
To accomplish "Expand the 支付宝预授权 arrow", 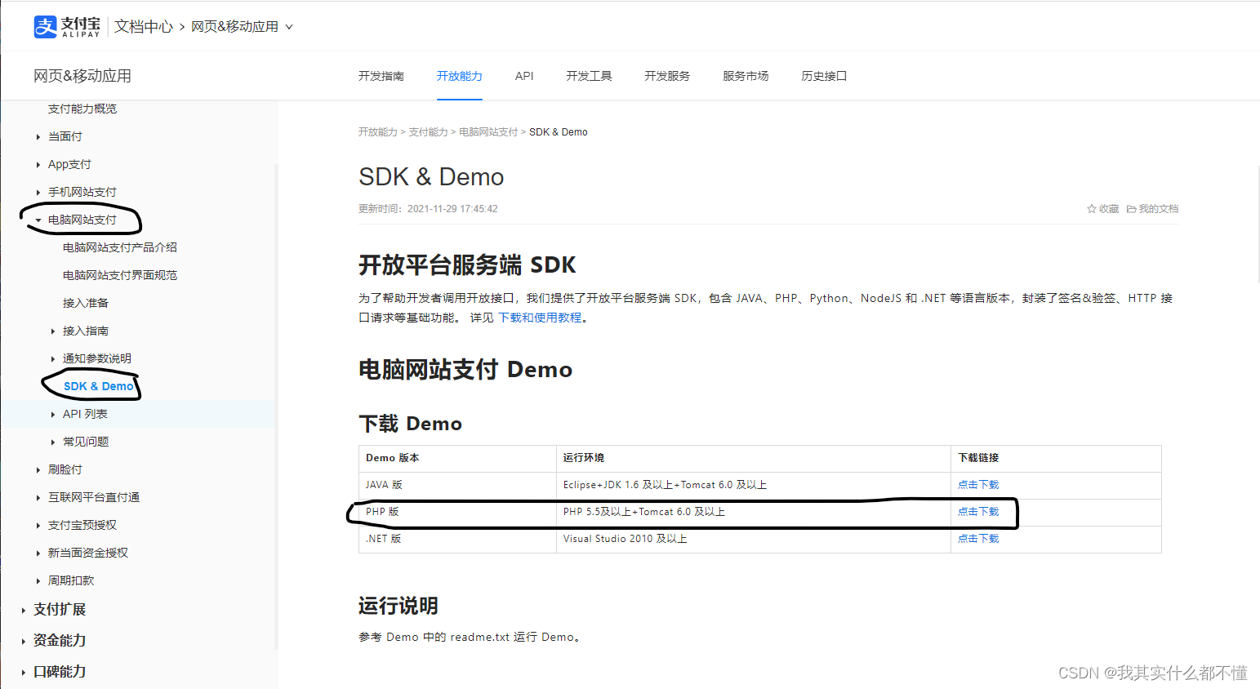I will [x=38, y=526].
